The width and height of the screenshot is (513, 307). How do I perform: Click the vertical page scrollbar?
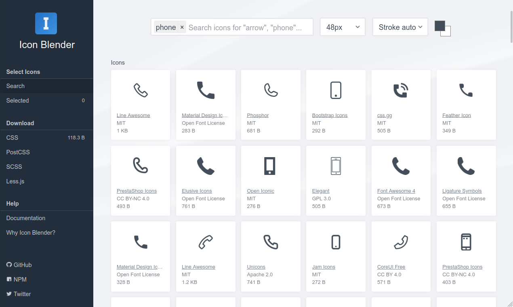click(511, 26)
